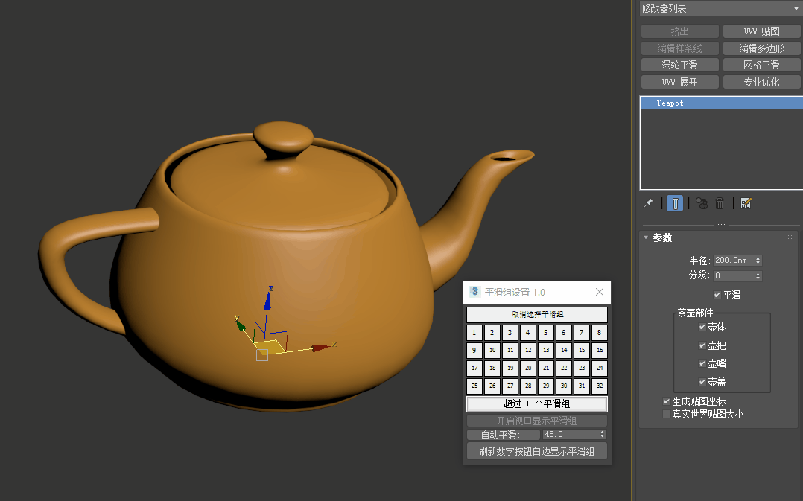Click 开启视口显示平滑组 button
The image size is (803, 501).
[x=536, y=421]
